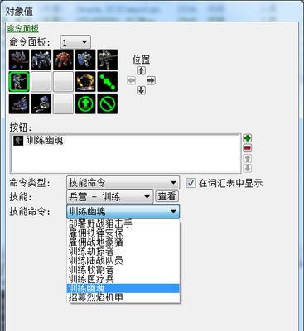The height and width of the screenshot is (331, 304).
Task: Select the green cancel command icon
Action: click(108, 103)
